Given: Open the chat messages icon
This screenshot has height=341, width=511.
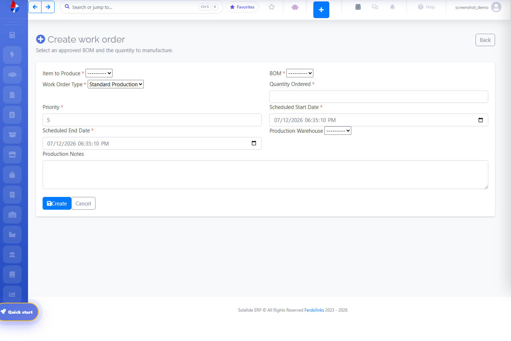Looking at the screenshot, I should pyautogui.click(x=375, y=7).
